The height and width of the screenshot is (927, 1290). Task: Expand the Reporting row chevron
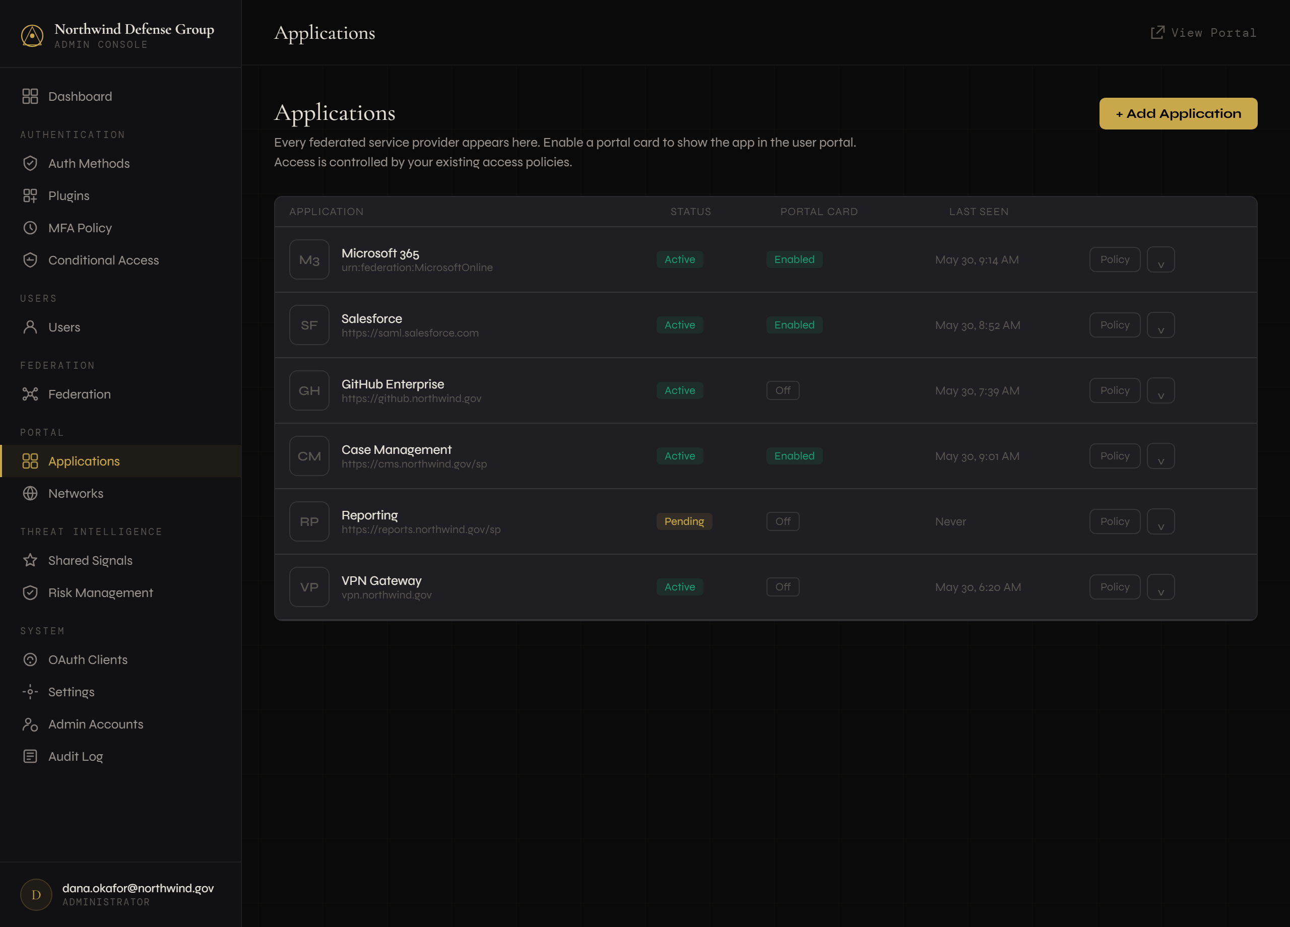click(x=1161, y=521)
